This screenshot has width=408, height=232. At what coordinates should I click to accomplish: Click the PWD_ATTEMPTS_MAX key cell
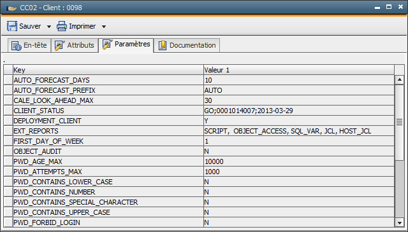tap(108, 172)
